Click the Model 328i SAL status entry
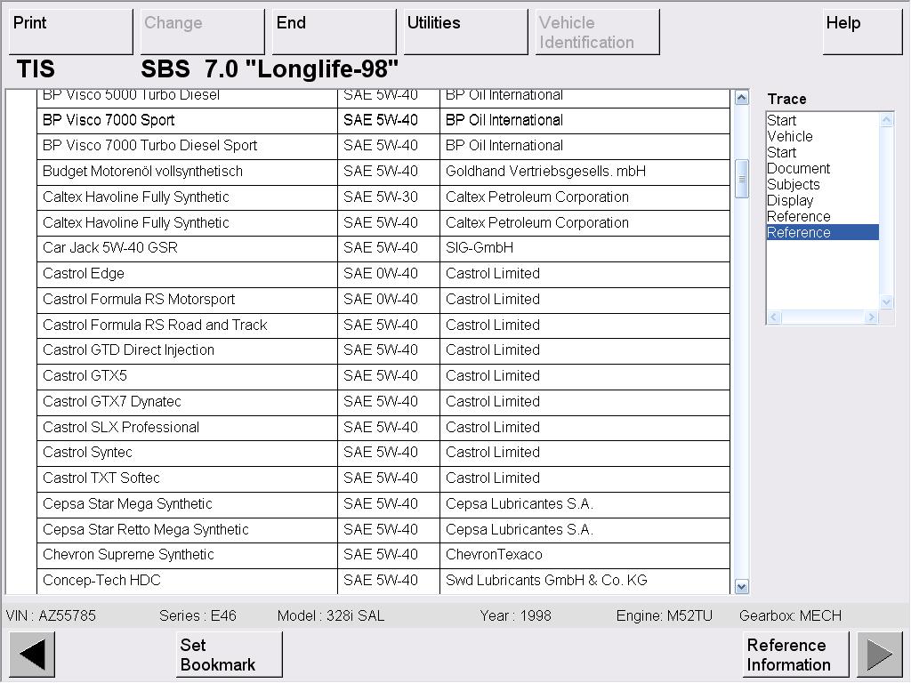The height and width of the screenshot is (683, 911). (331, 615)
